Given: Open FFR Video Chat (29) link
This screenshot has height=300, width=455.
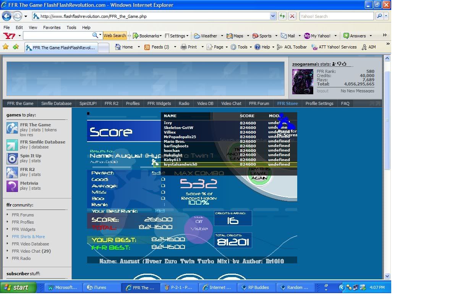Looking at the screenshot, I should [x=31, y=251].
